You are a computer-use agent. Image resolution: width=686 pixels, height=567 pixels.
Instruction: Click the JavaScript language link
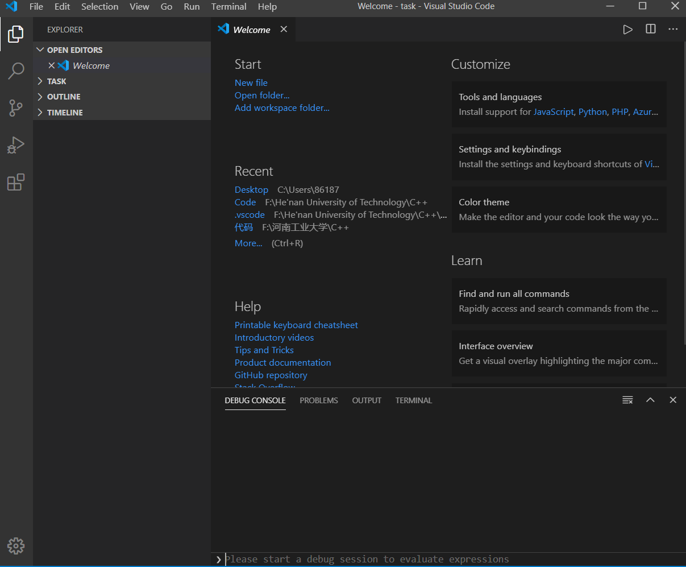pos(554,112)
